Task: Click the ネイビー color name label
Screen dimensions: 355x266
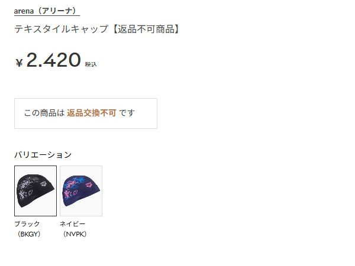Action: 72,224
